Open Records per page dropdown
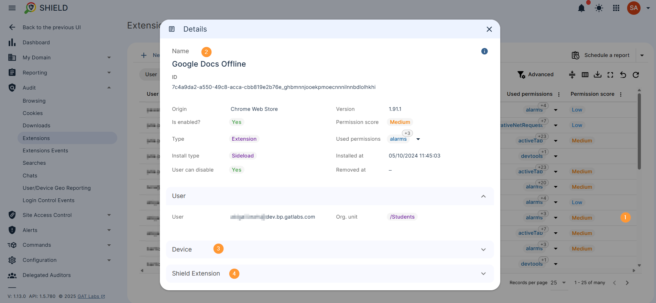 [x=558, y=283]
